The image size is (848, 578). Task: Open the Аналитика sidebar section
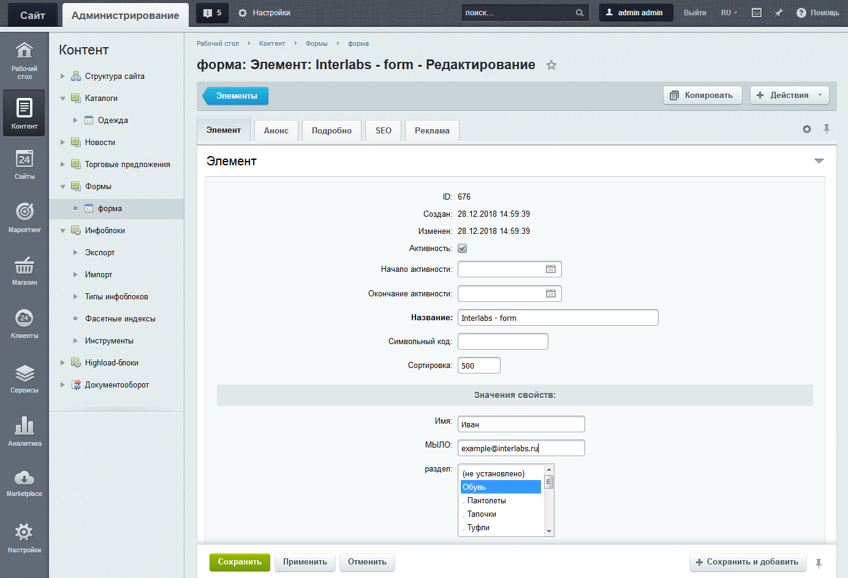[25, 431]
